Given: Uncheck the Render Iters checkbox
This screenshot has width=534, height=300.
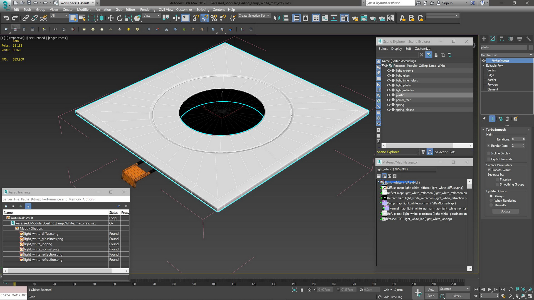Looking at the screenshot, I should point(489,146).
